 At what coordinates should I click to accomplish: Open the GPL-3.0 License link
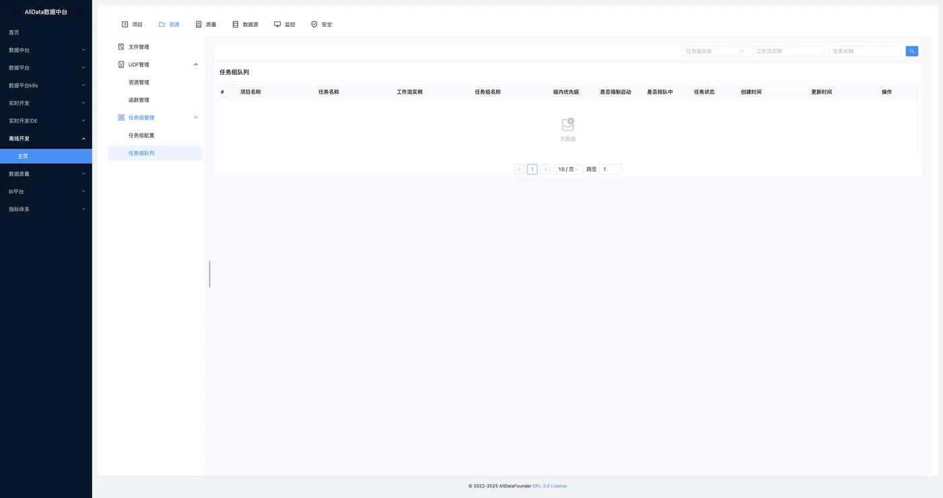550,486
